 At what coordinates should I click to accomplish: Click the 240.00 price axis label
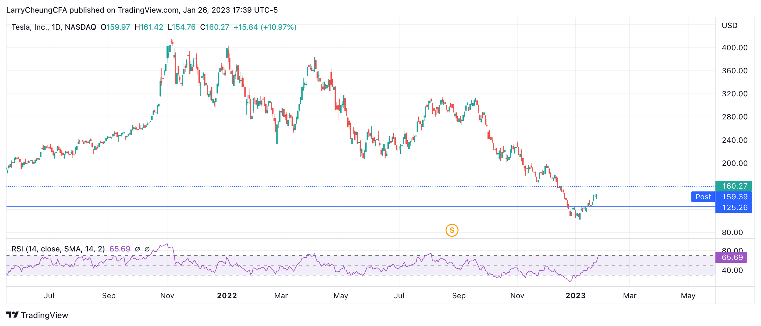pos(735,140)
